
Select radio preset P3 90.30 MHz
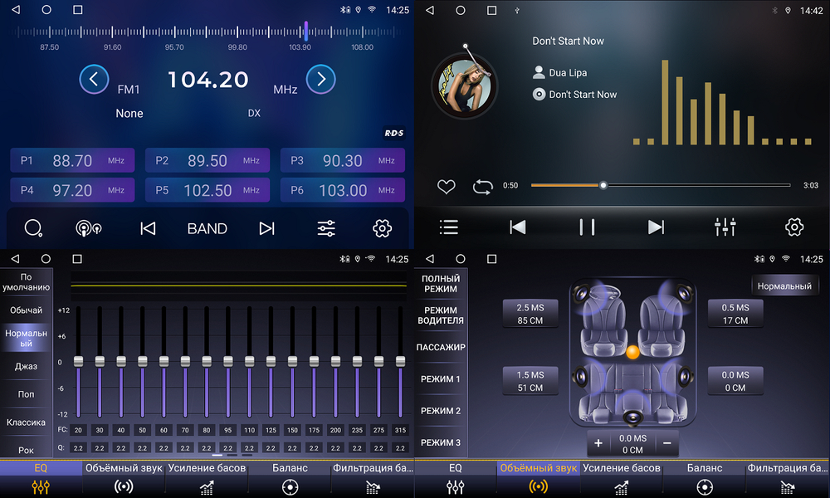tap(342, 159)
